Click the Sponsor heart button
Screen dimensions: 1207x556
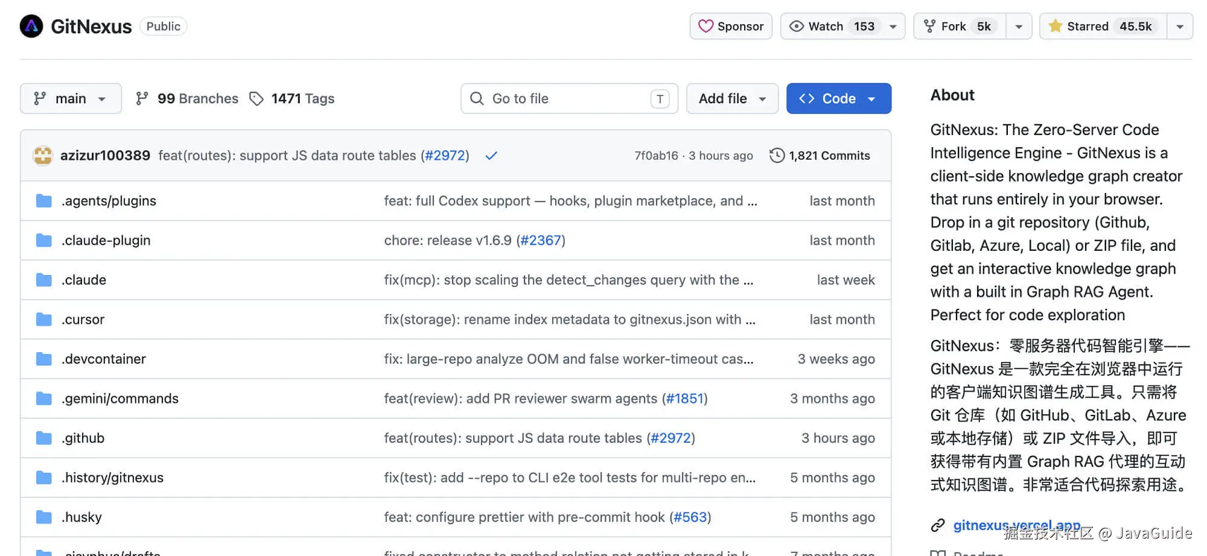coord(731,27)
